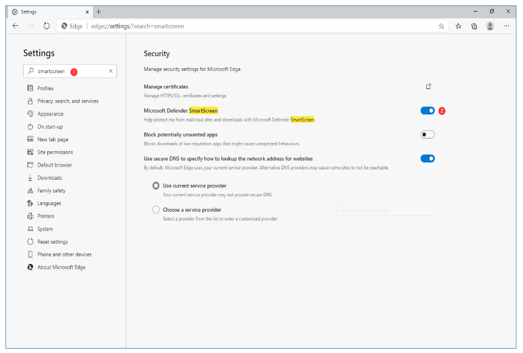Select Choose a service provider radio
This screenshot has width=523, height=353.
[x=156, y=209]
